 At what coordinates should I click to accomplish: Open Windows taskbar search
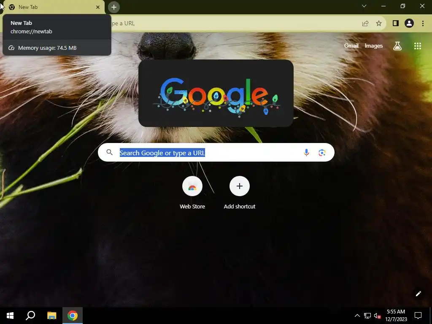point(30,316)
